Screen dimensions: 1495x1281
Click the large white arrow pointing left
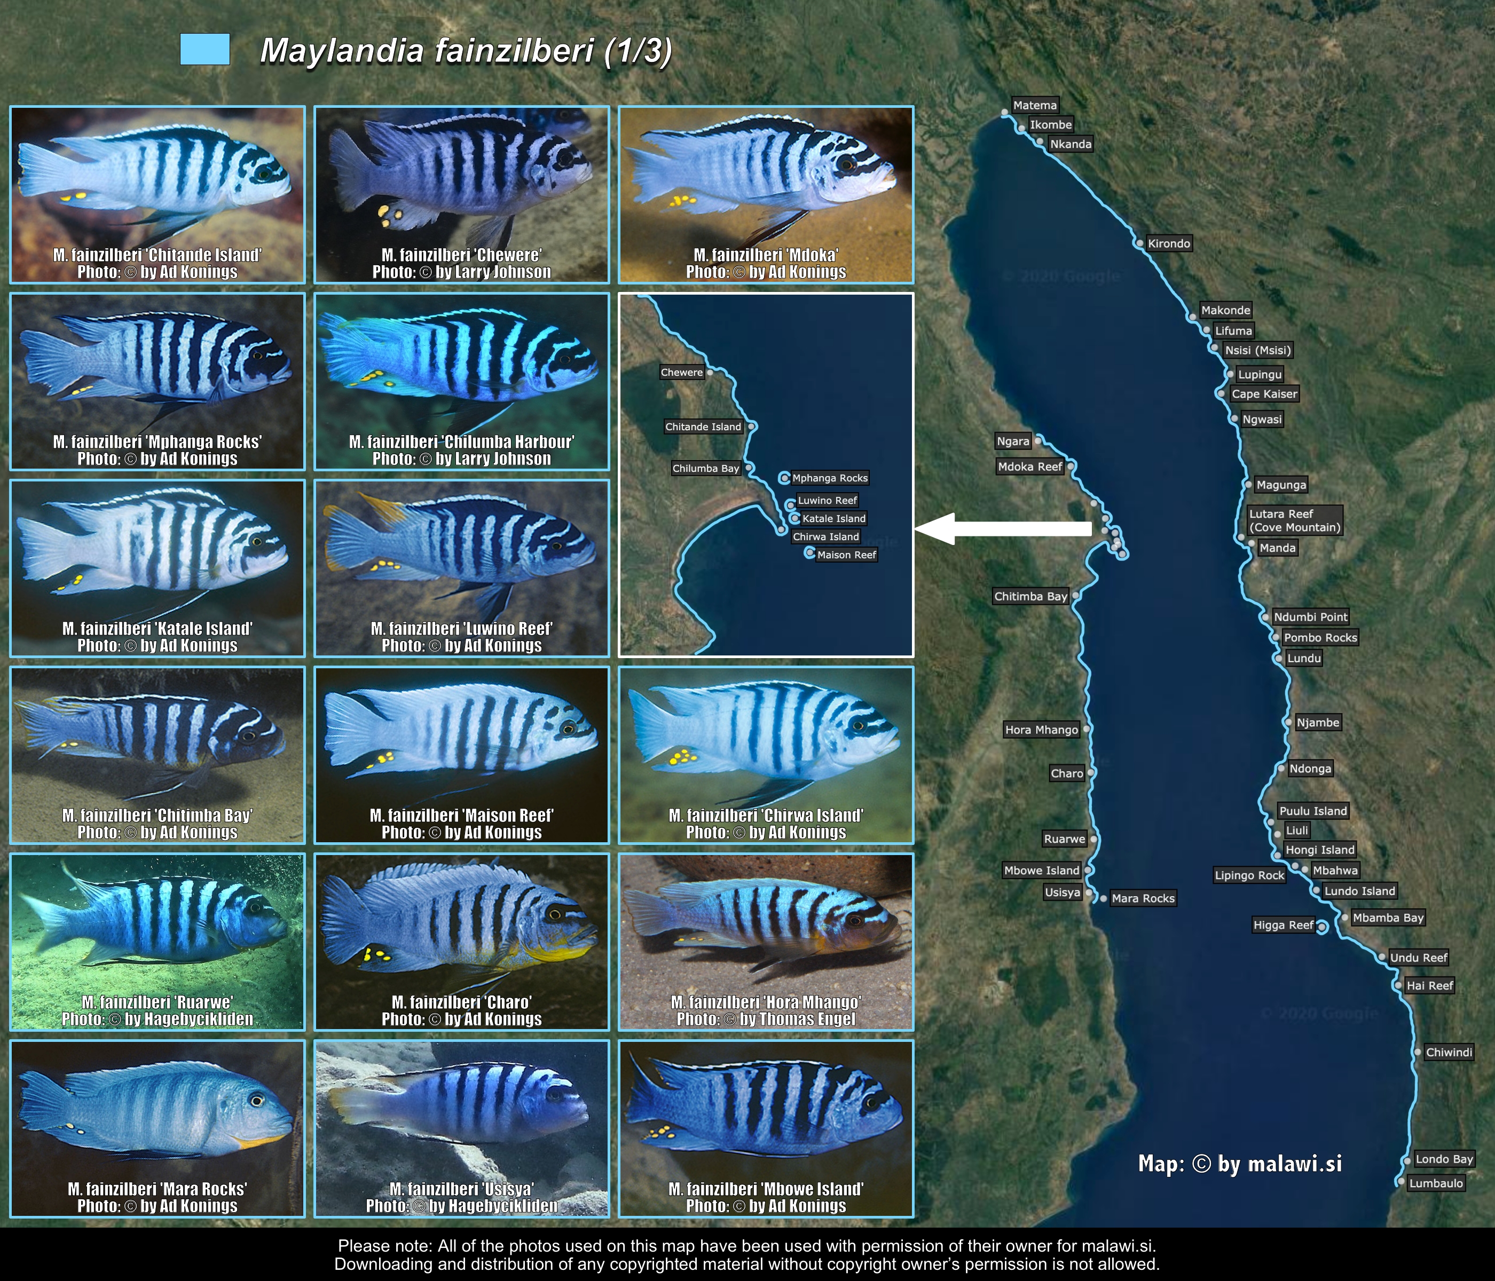[1003, 529]
